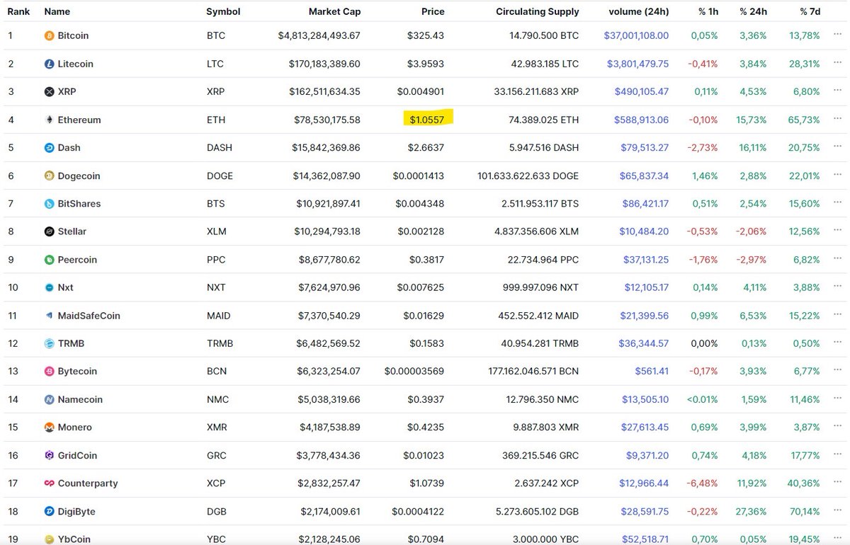Click the Peercoin logo icon
This screenshot has width=850, height=545.
tap(50, 260)
